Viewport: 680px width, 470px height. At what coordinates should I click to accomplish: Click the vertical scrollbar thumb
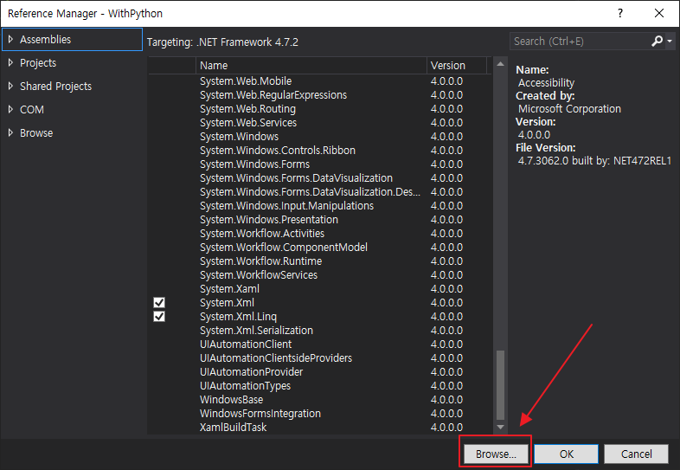coord(500,385)
